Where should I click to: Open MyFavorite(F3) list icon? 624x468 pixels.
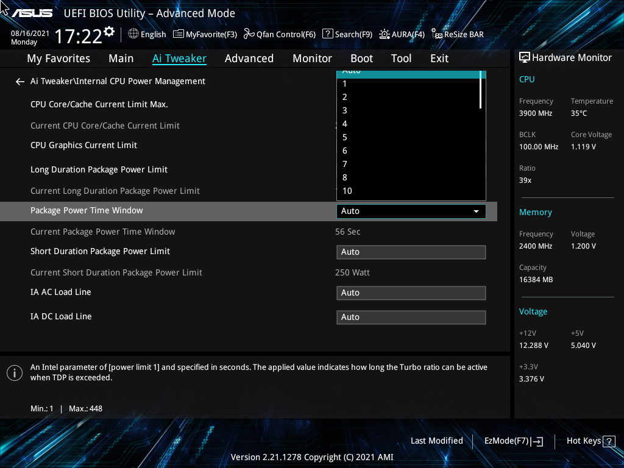click(179, 34)
